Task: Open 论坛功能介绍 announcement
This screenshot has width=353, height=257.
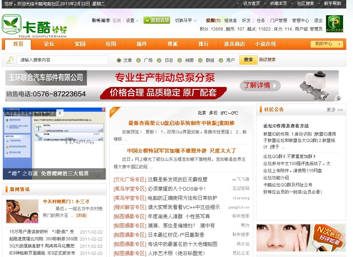Action: pyautogui.click(x=276, y=177)
